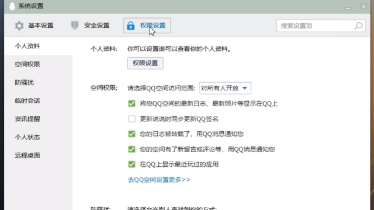Uncheck 在QQ上显示最近玩过的应用
This screenshot has width=374, height=210.
coord(131,164)
